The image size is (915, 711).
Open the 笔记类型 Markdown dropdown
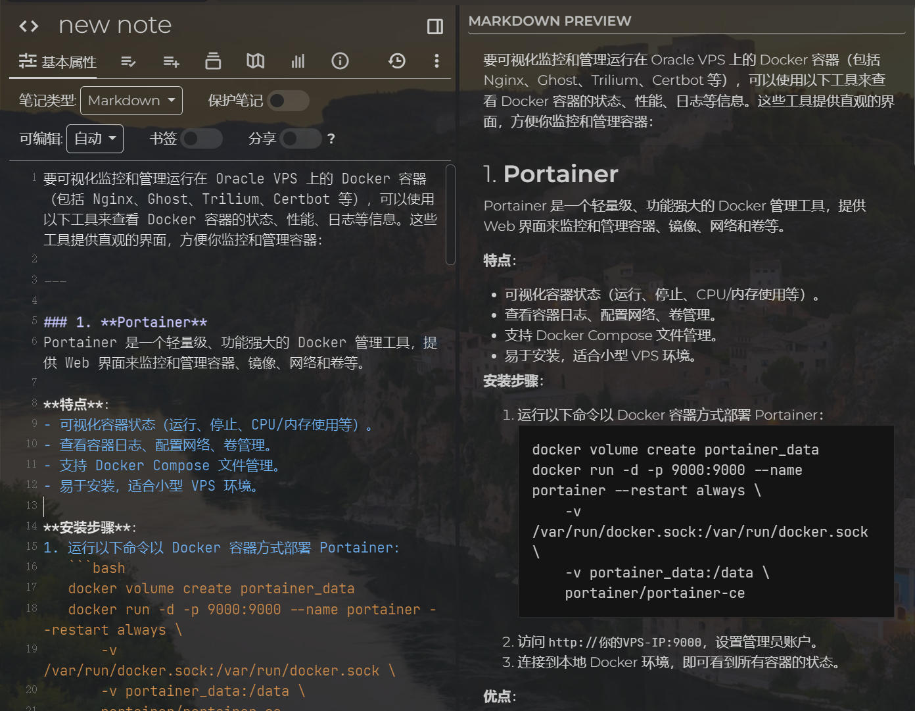click(131, 101)
